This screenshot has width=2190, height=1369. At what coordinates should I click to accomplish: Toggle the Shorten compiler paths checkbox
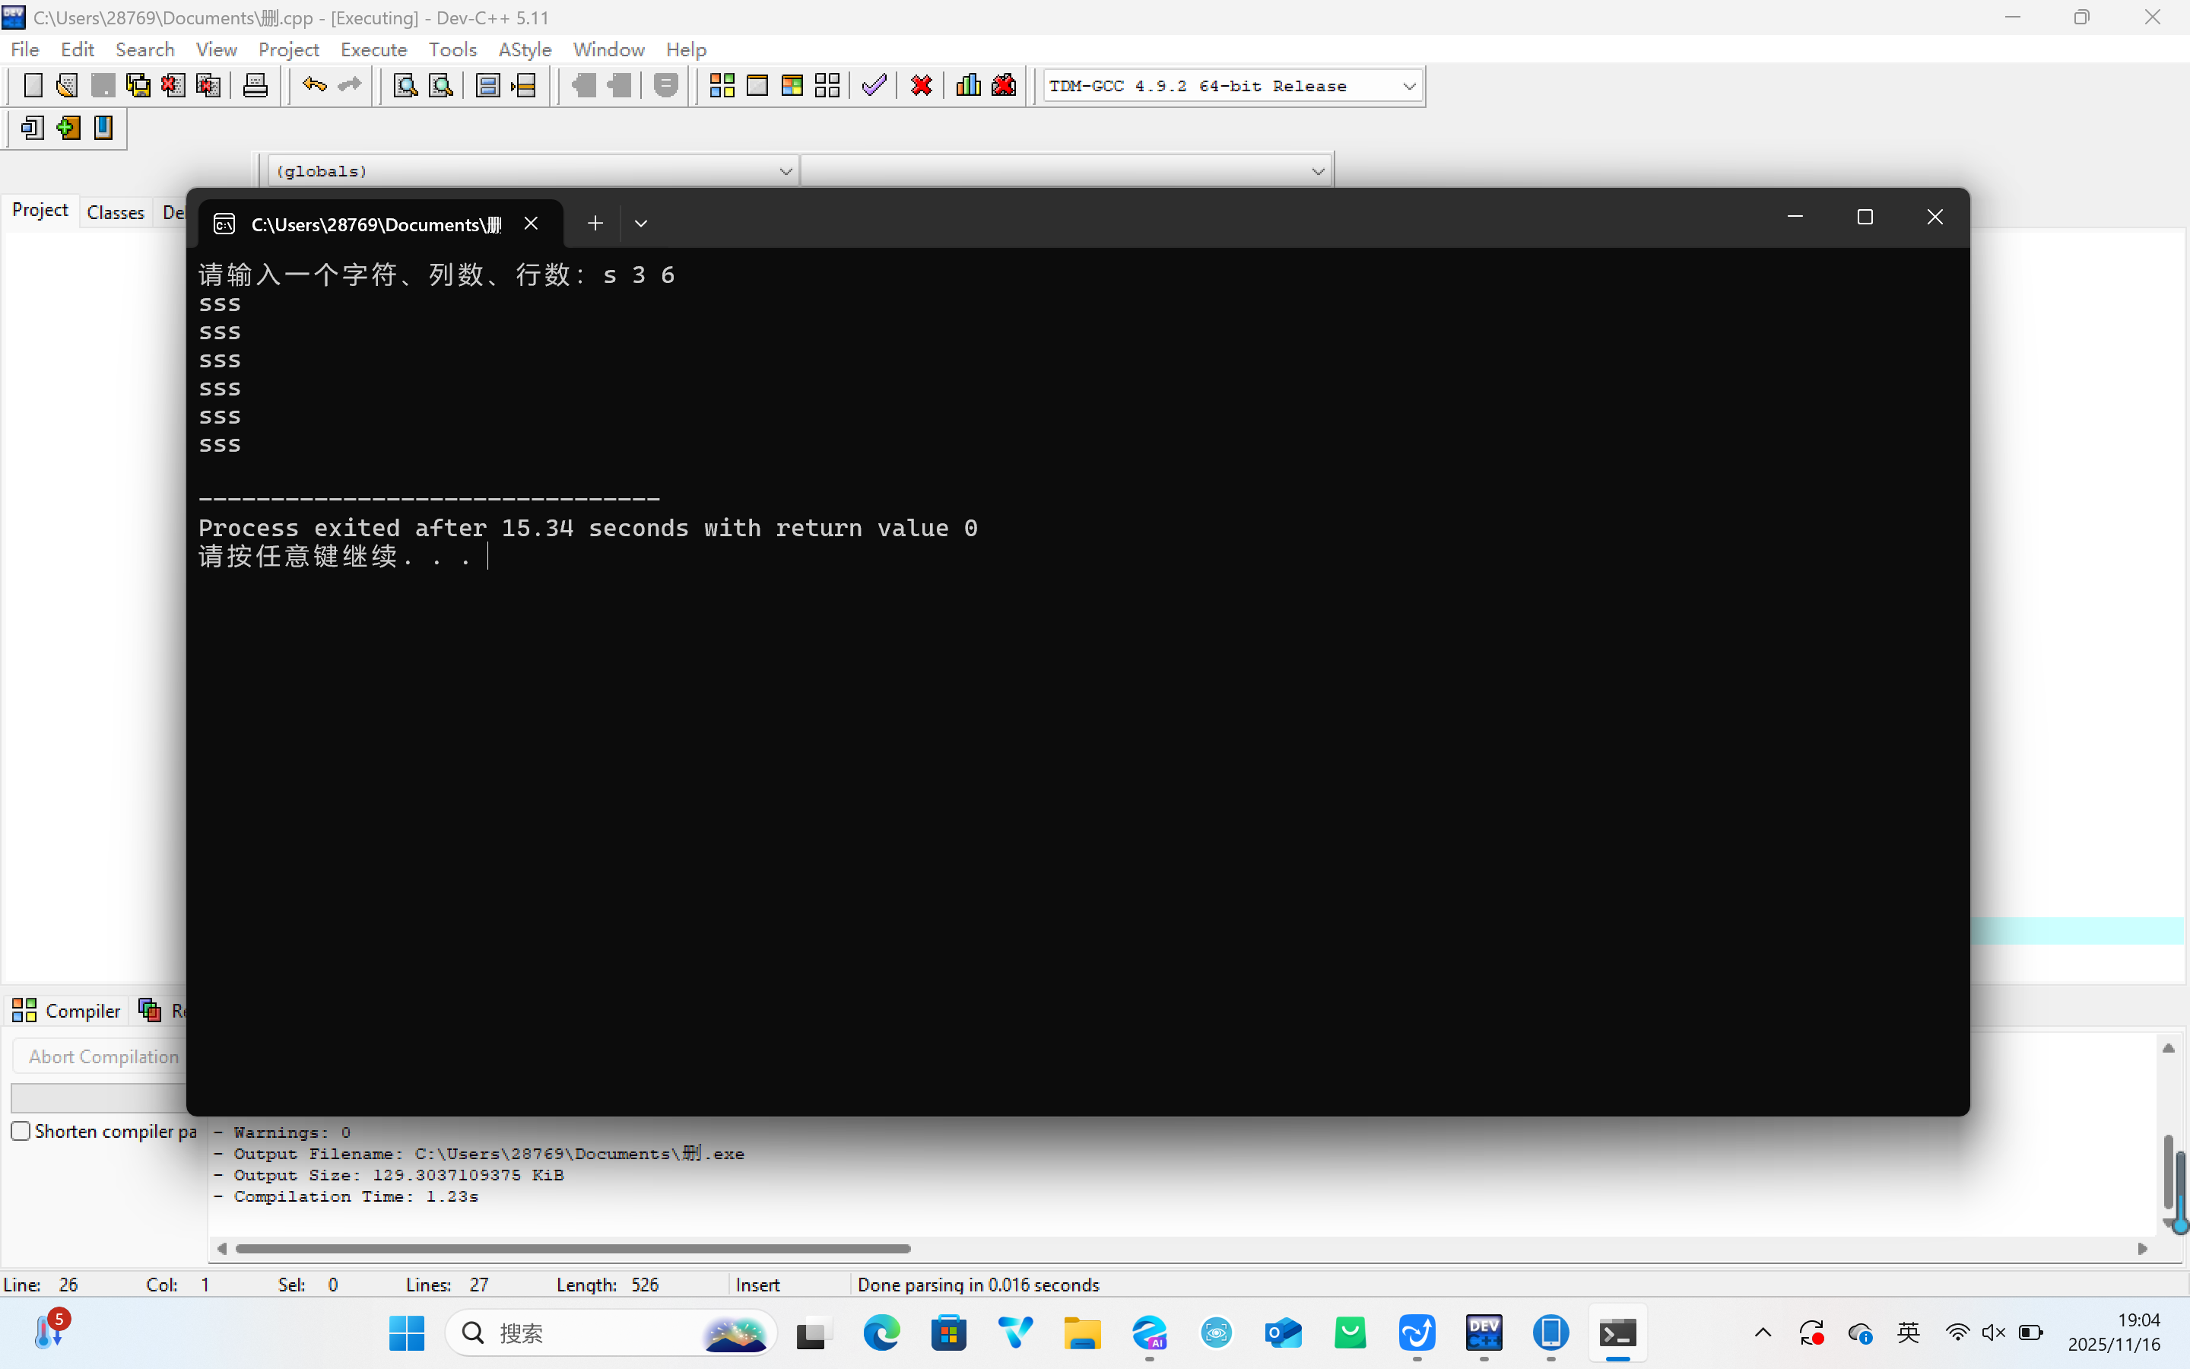(21, 1131)
